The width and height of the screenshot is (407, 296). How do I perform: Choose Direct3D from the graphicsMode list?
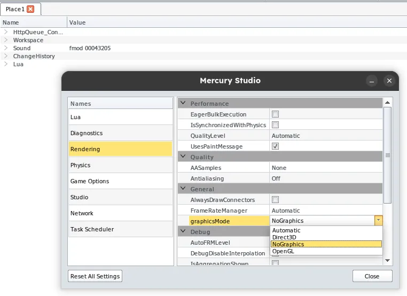326,237
